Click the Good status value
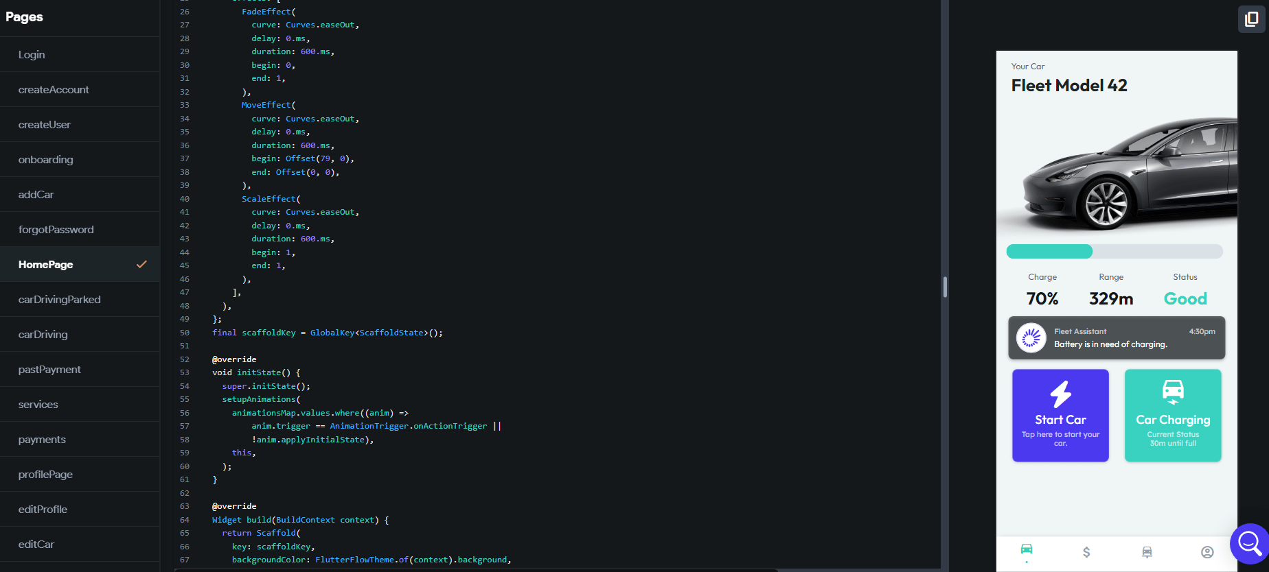This screenshot has height=572, width=1269. click(x=1185, y=299)
